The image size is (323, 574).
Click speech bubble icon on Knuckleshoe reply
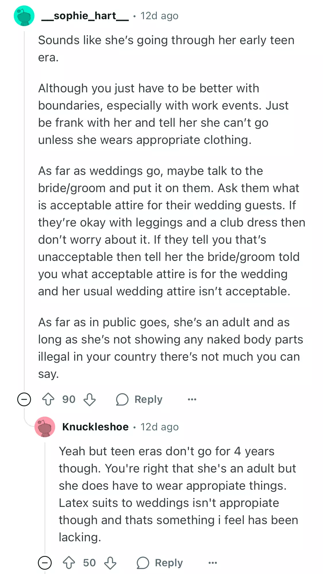click(x=143, y=563)
